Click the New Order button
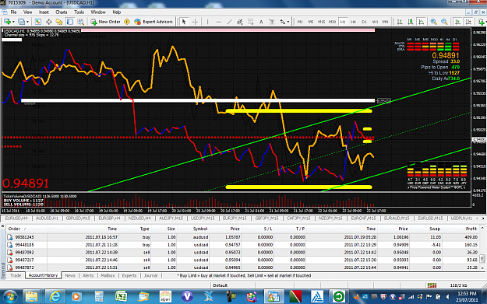Viewport: 487px width, 304px height. (x=105, y=22)
